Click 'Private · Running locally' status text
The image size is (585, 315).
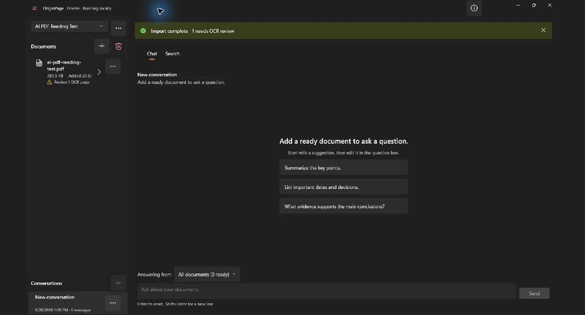click(89, 8)
